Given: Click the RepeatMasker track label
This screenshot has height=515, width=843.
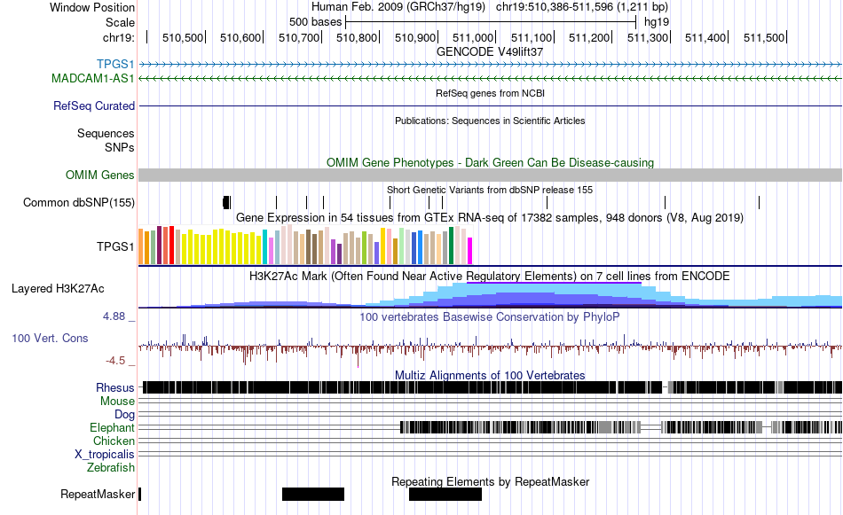Looking at the screenshot, I should pyautogui.click(x=98, y=494).
